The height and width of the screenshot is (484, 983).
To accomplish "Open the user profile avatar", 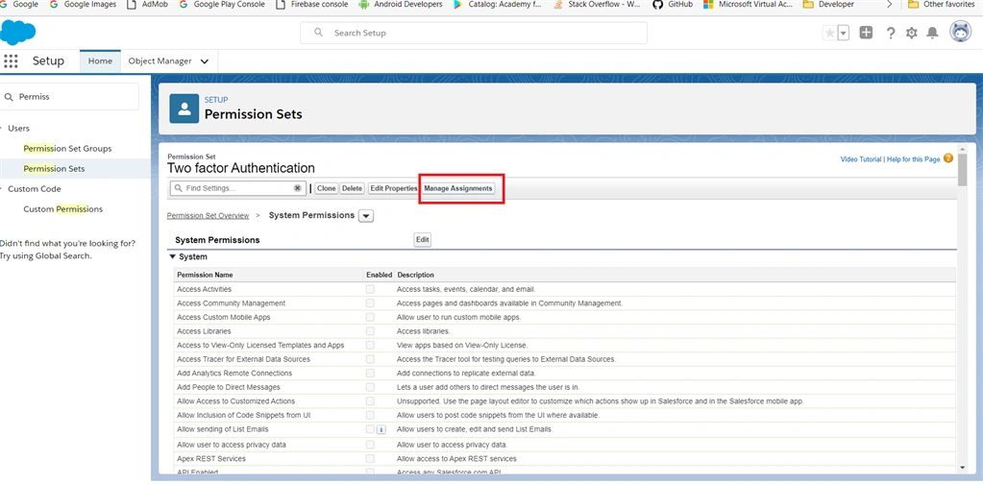I will [961, 32].
